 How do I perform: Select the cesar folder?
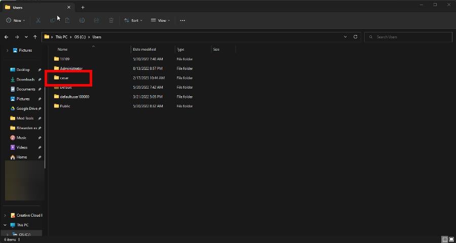[x=64, y=78]
